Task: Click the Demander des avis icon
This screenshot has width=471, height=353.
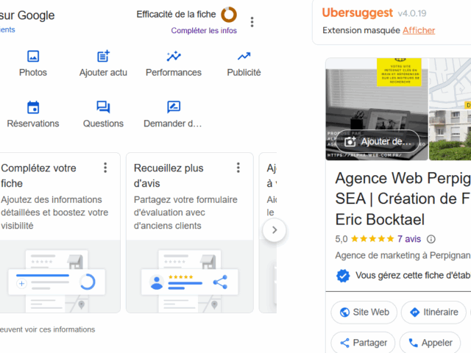Action: pyautogui.click(x=174, y=108)
